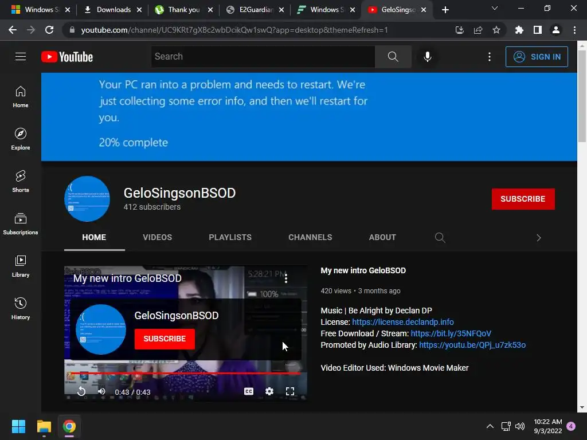Switch to the CHANNELS tab
Viewport: 587px width, 440px height.
click(x=310, y=237)
